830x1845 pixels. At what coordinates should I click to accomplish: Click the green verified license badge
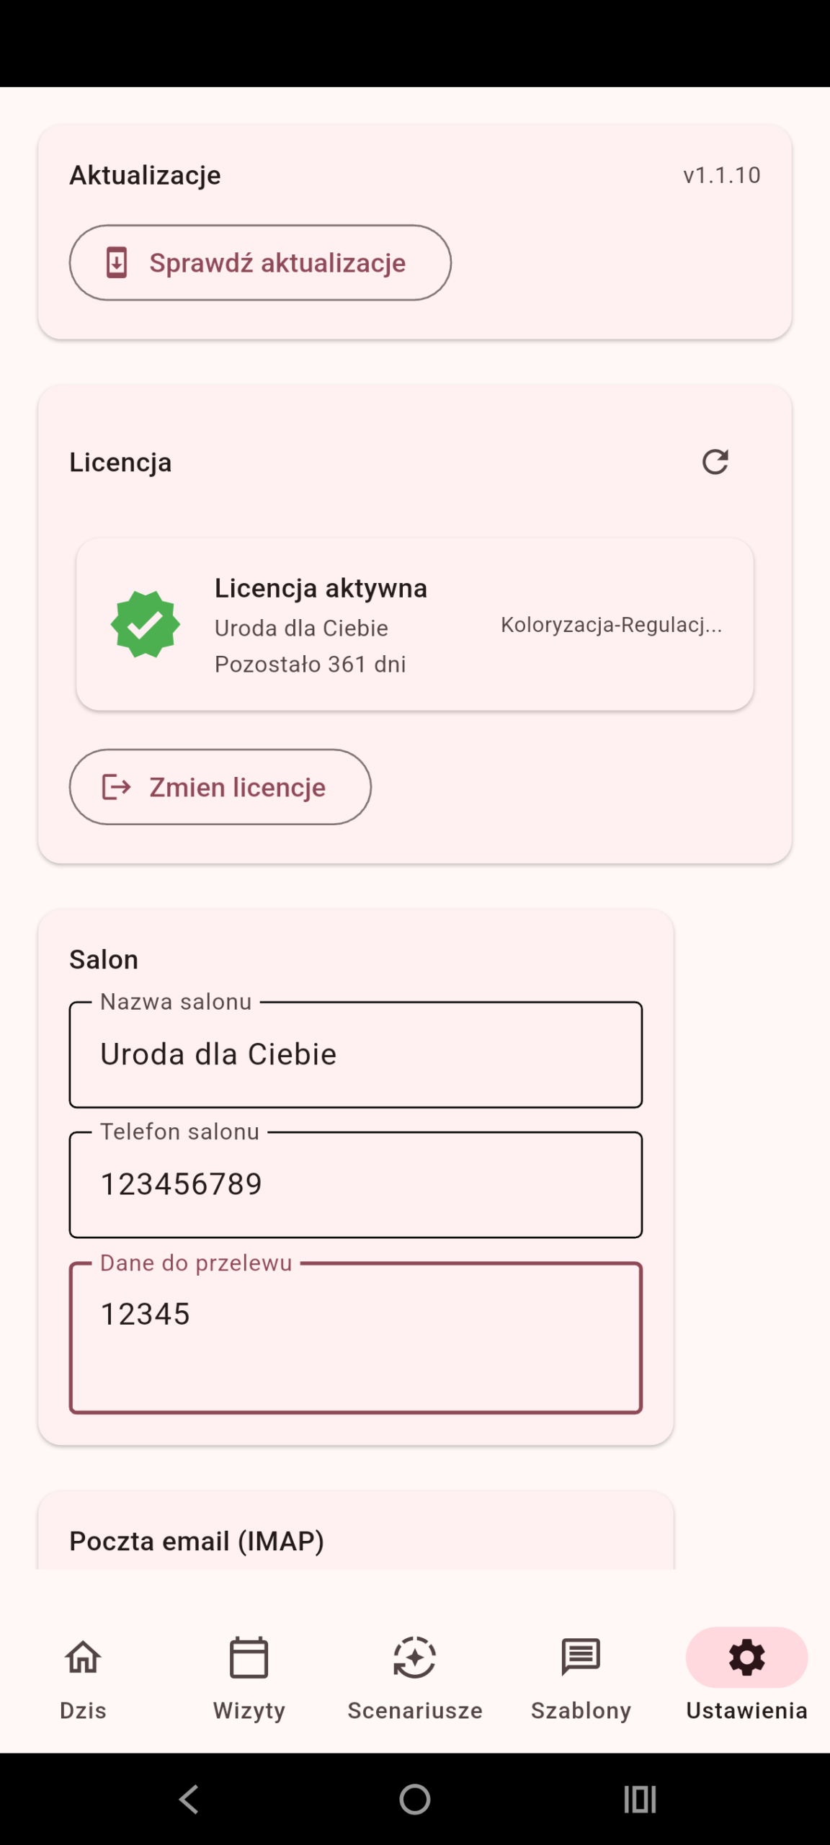(x=145, y=624)
